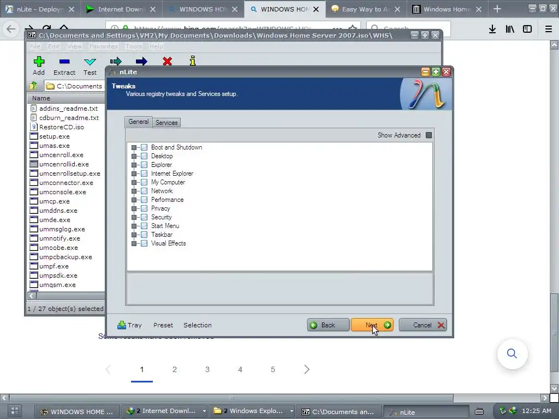Open the Selection menu in nLite
The image size is (559, 419).
pyautogui.click(x=198, y=325)
